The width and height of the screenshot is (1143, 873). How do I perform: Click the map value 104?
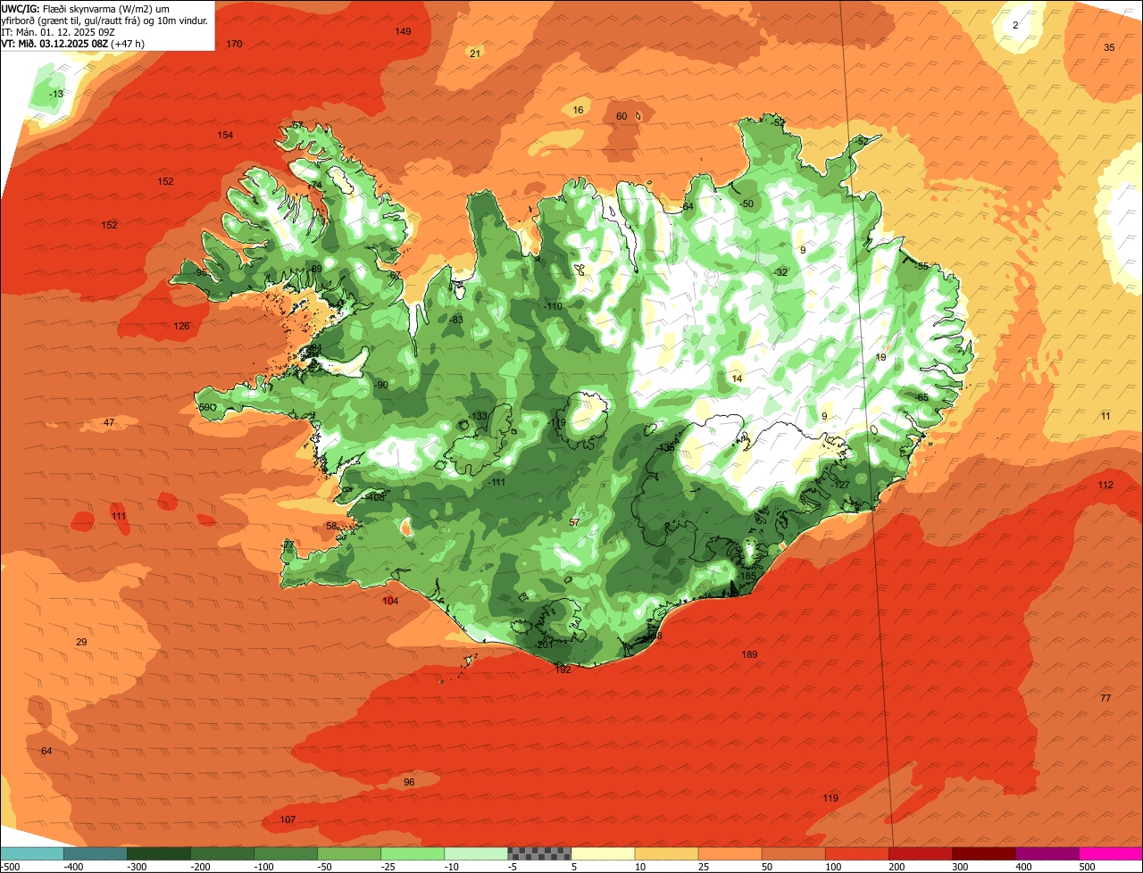[x=390, y=601]
